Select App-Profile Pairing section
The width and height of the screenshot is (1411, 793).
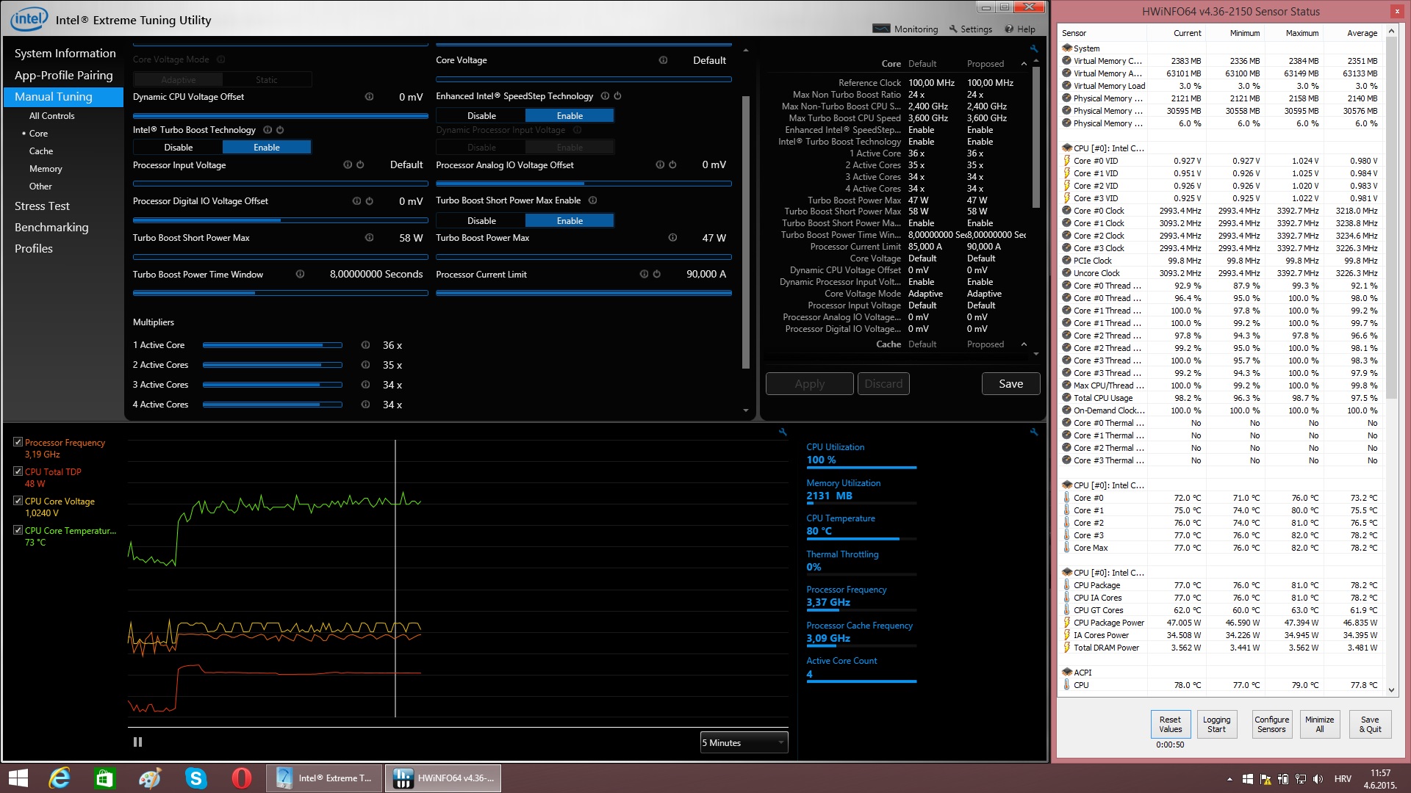[64, 76]
